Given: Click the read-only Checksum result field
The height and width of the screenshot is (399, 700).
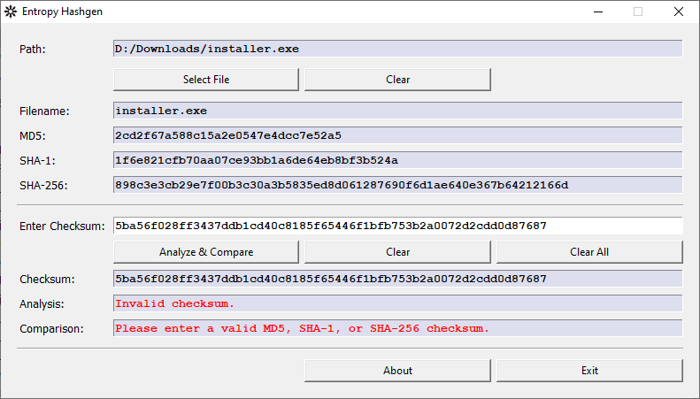Looking at the screenshot, I should [x=397, y=279].
